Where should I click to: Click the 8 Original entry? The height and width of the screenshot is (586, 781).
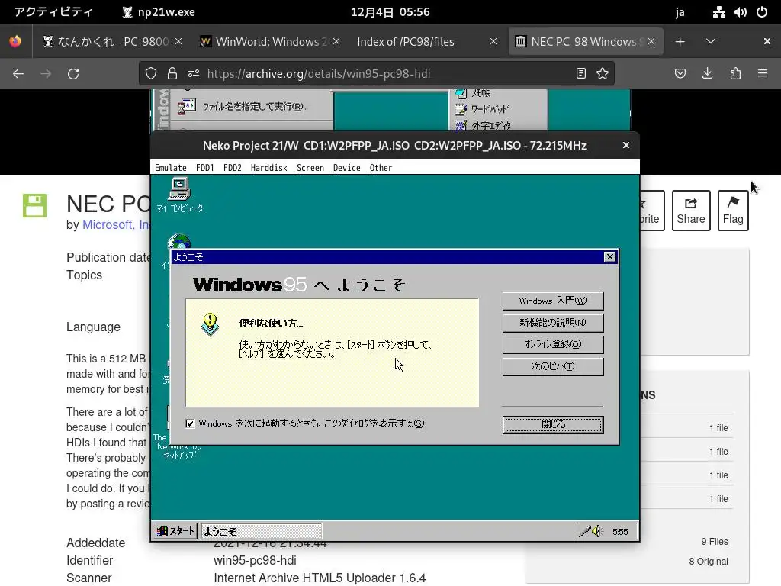click(x=709, y=562)
